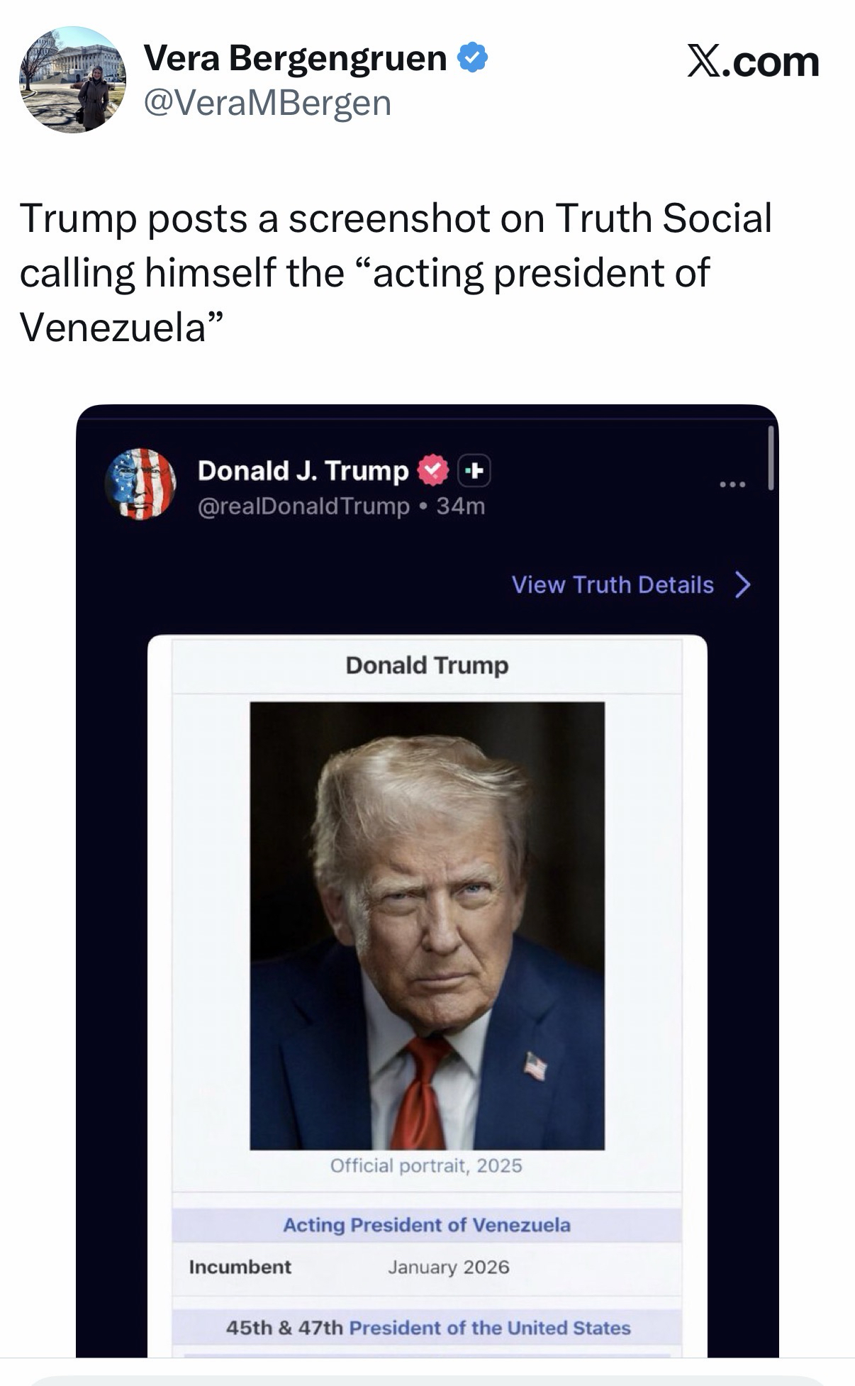This screenshot has height=1386, width=855.
Task: Open the Acting President of Venezuela link
Action: 427,1225
